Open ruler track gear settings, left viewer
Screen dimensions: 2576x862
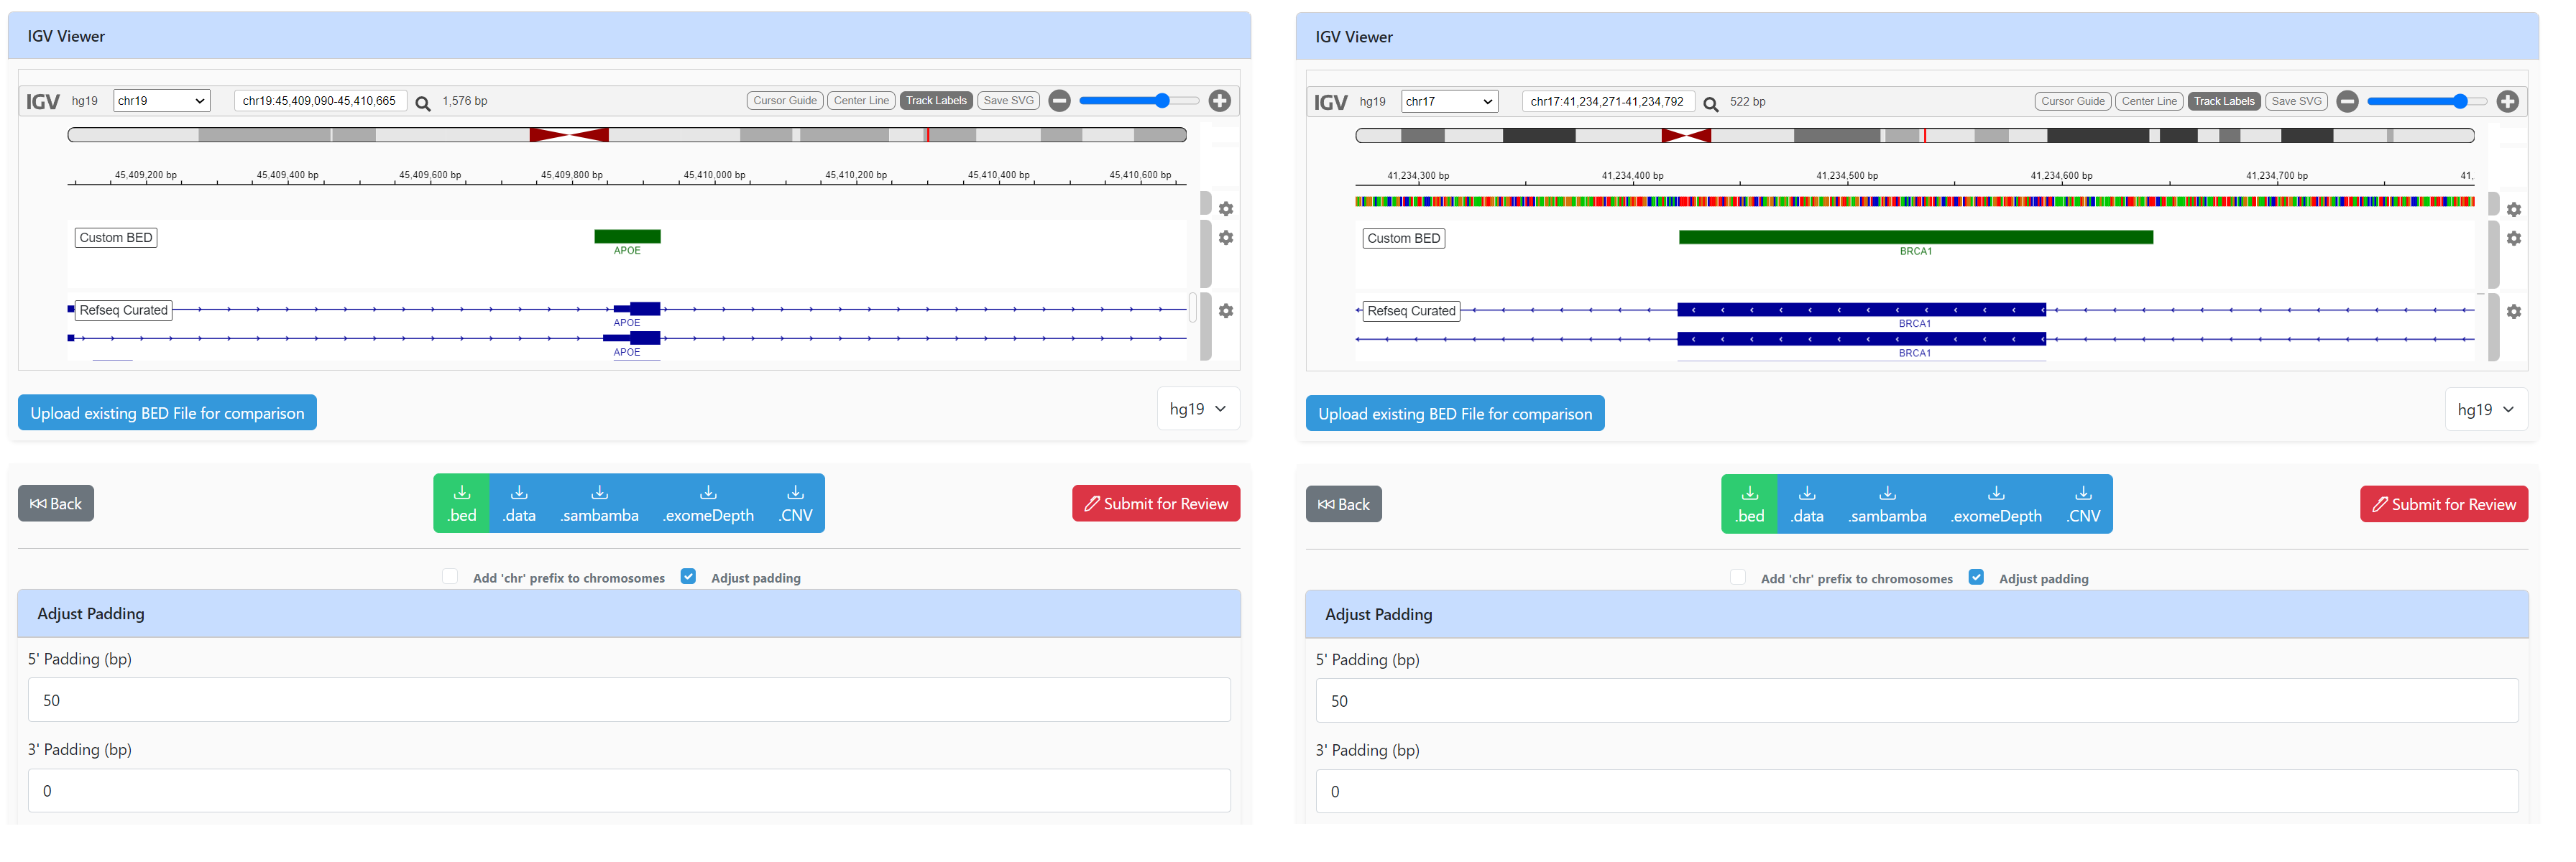point(1226,209)
